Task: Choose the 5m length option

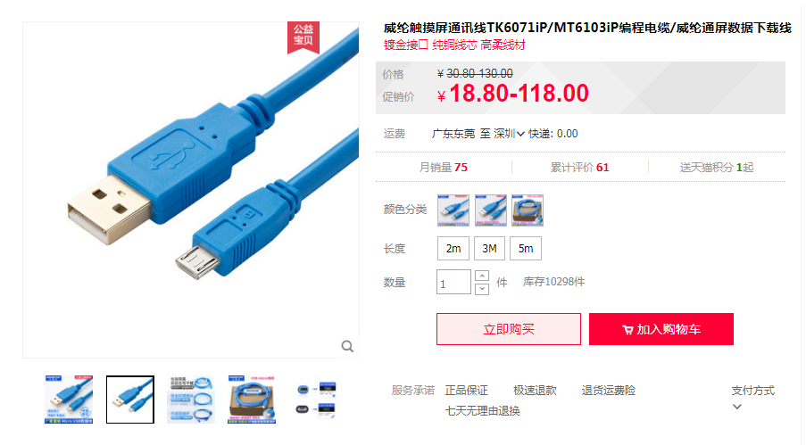Action: point(526,249)
